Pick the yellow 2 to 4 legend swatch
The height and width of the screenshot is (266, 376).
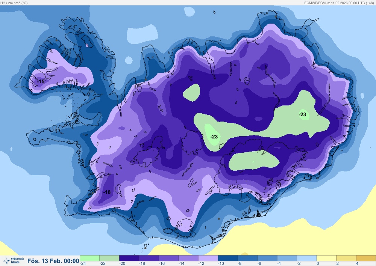point(346,258)
